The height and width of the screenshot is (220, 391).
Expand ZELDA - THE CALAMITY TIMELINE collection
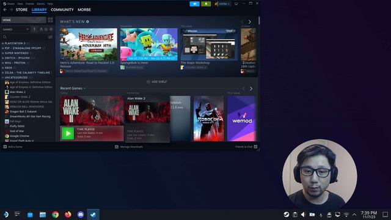tap(27, 73)
